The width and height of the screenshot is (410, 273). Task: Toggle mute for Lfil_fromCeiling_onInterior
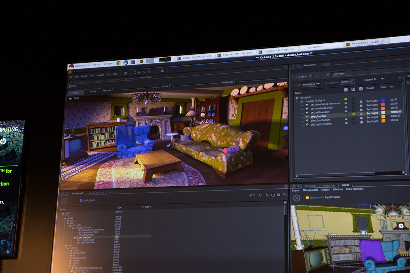pyautogui.click(x=346, y=103)
